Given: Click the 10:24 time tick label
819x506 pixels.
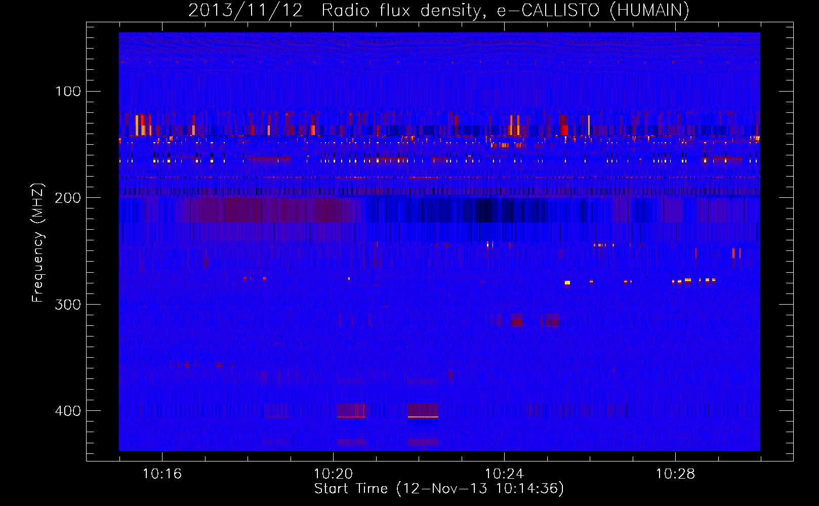Looking at the screenshot, I should click(504, 474).
